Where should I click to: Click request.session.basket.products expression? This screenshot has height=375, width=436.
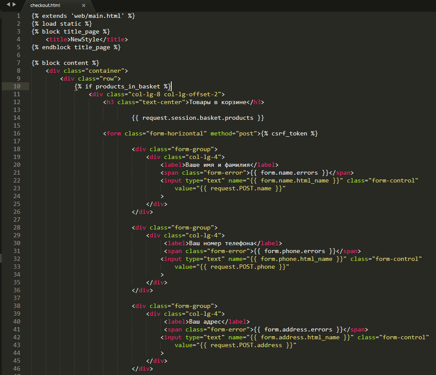coord(198,118)
